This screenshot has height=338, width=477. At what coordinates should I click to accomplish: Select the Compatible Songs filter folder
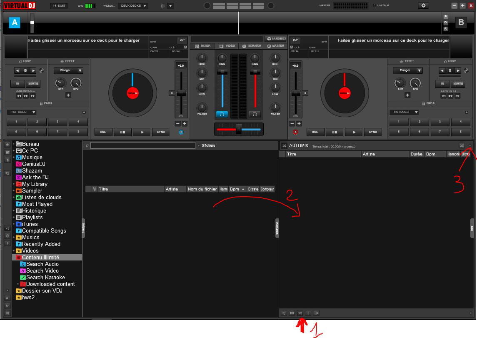(41, 230)
